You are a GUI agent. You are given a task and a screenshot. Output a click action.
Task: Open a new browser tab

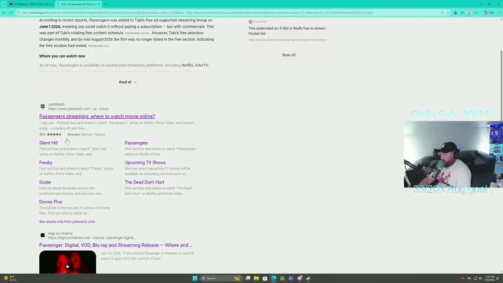point(106,4)
